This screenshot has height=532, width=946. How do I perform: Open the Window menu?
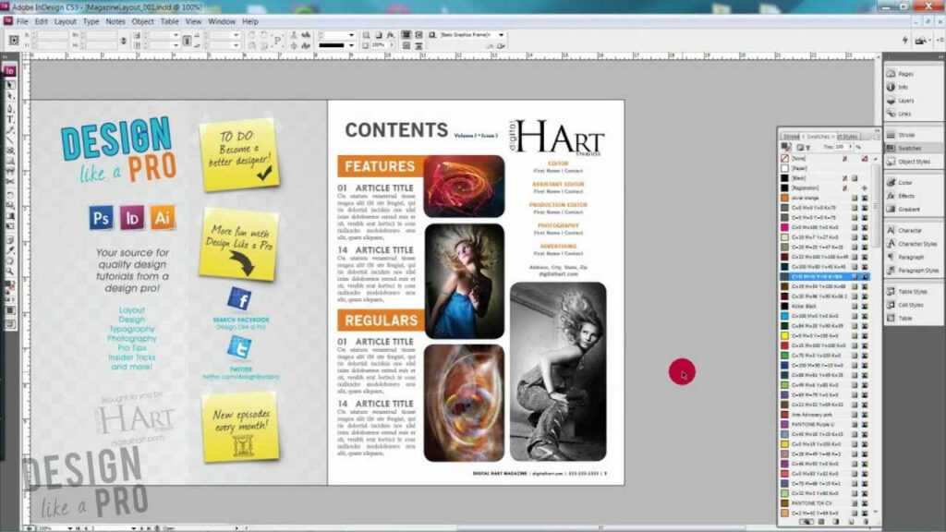216,21
